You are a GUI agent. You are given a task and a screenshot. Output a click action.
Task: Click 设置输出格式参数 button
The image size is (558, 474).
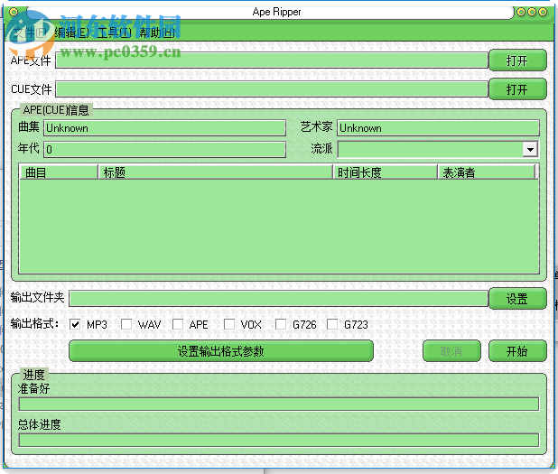(221, 351)
